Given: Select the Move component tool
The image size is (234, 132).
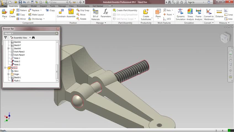Looking at the screenshot, I should 81,15.
